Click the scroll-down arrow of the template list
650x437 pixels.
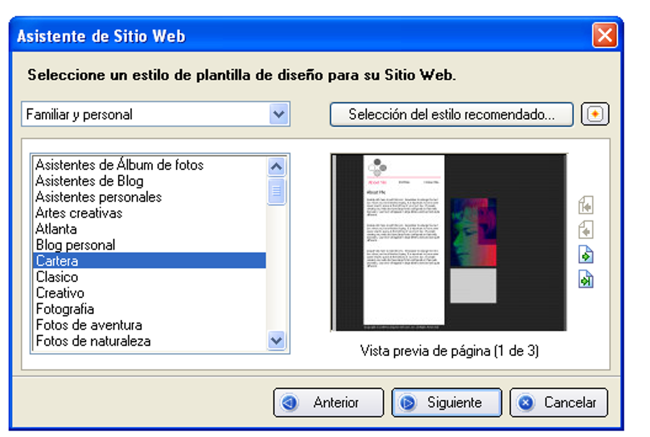(276, 341)
